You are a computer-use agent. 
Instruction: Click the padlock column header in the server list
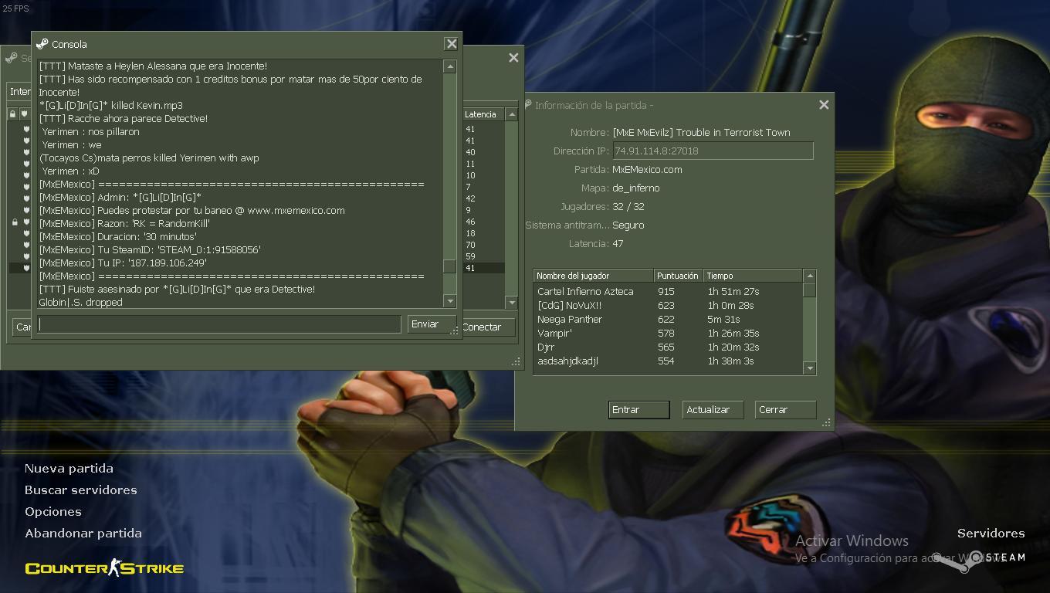tap(12, 114)
